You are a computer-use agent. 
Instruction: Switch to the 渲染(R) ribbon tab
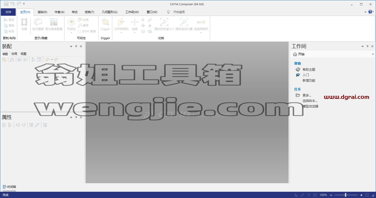(x=42, y=12)
